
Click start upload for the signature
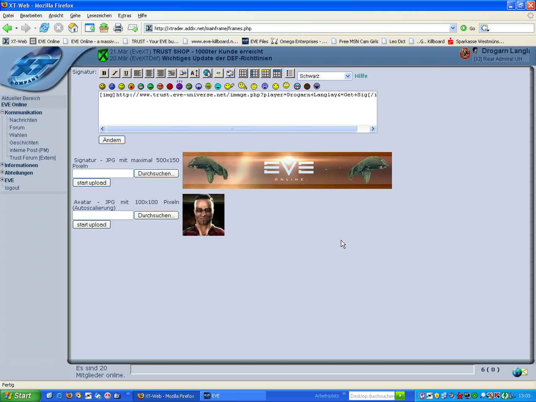(92, 183)
